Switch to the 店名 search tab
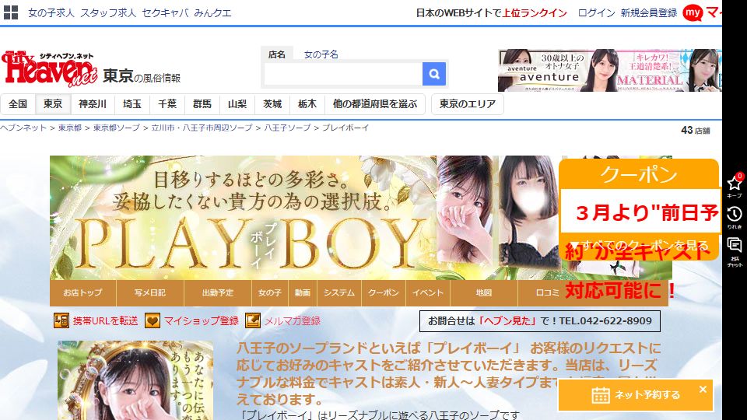747x420 pixels. [x=277, y=54]
